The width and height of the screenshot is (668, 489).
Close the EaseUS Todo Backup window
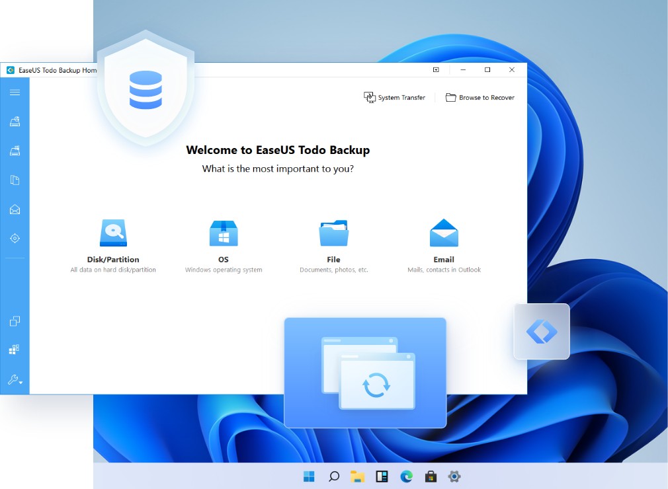pos(512,70)
